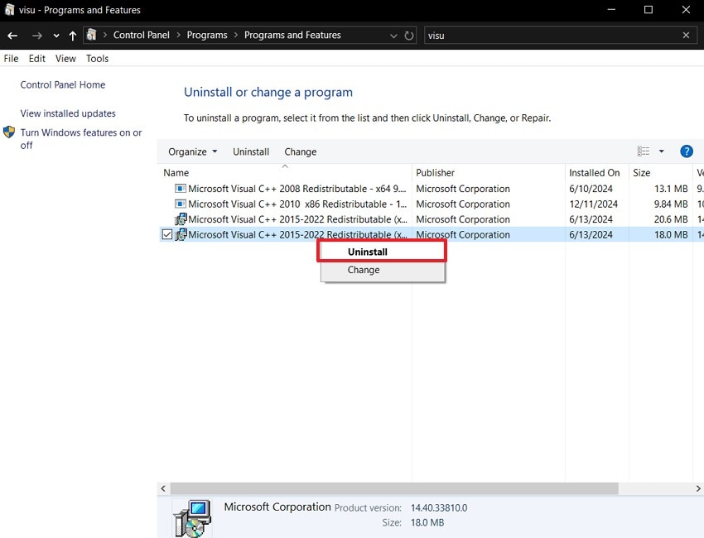The image size is (704, 538).
Task: Choose Uninstall from the context menu
Action: (x=368, y=252)
